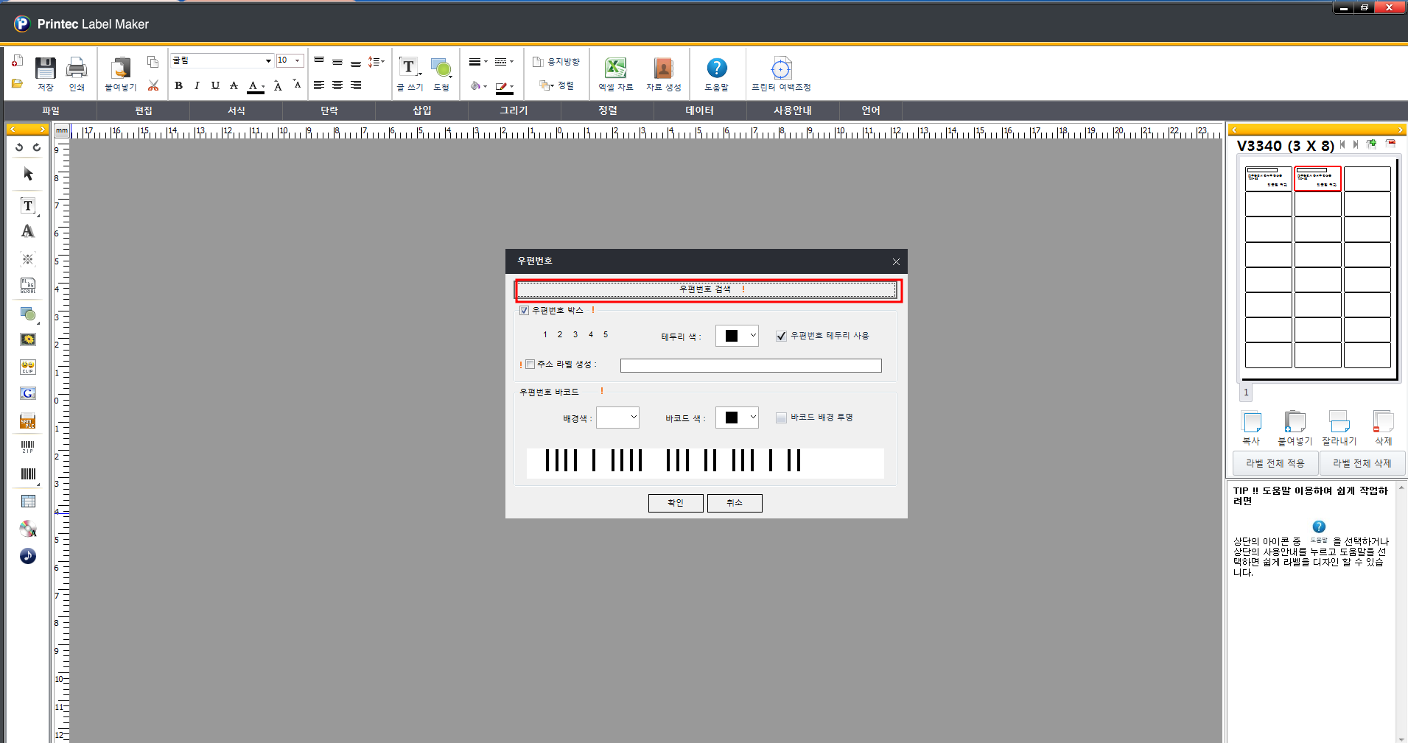The image size is (1408, 743).
Task: Toggle the 바코드 배경 투명 checkbox
Action: coord(781,418)
